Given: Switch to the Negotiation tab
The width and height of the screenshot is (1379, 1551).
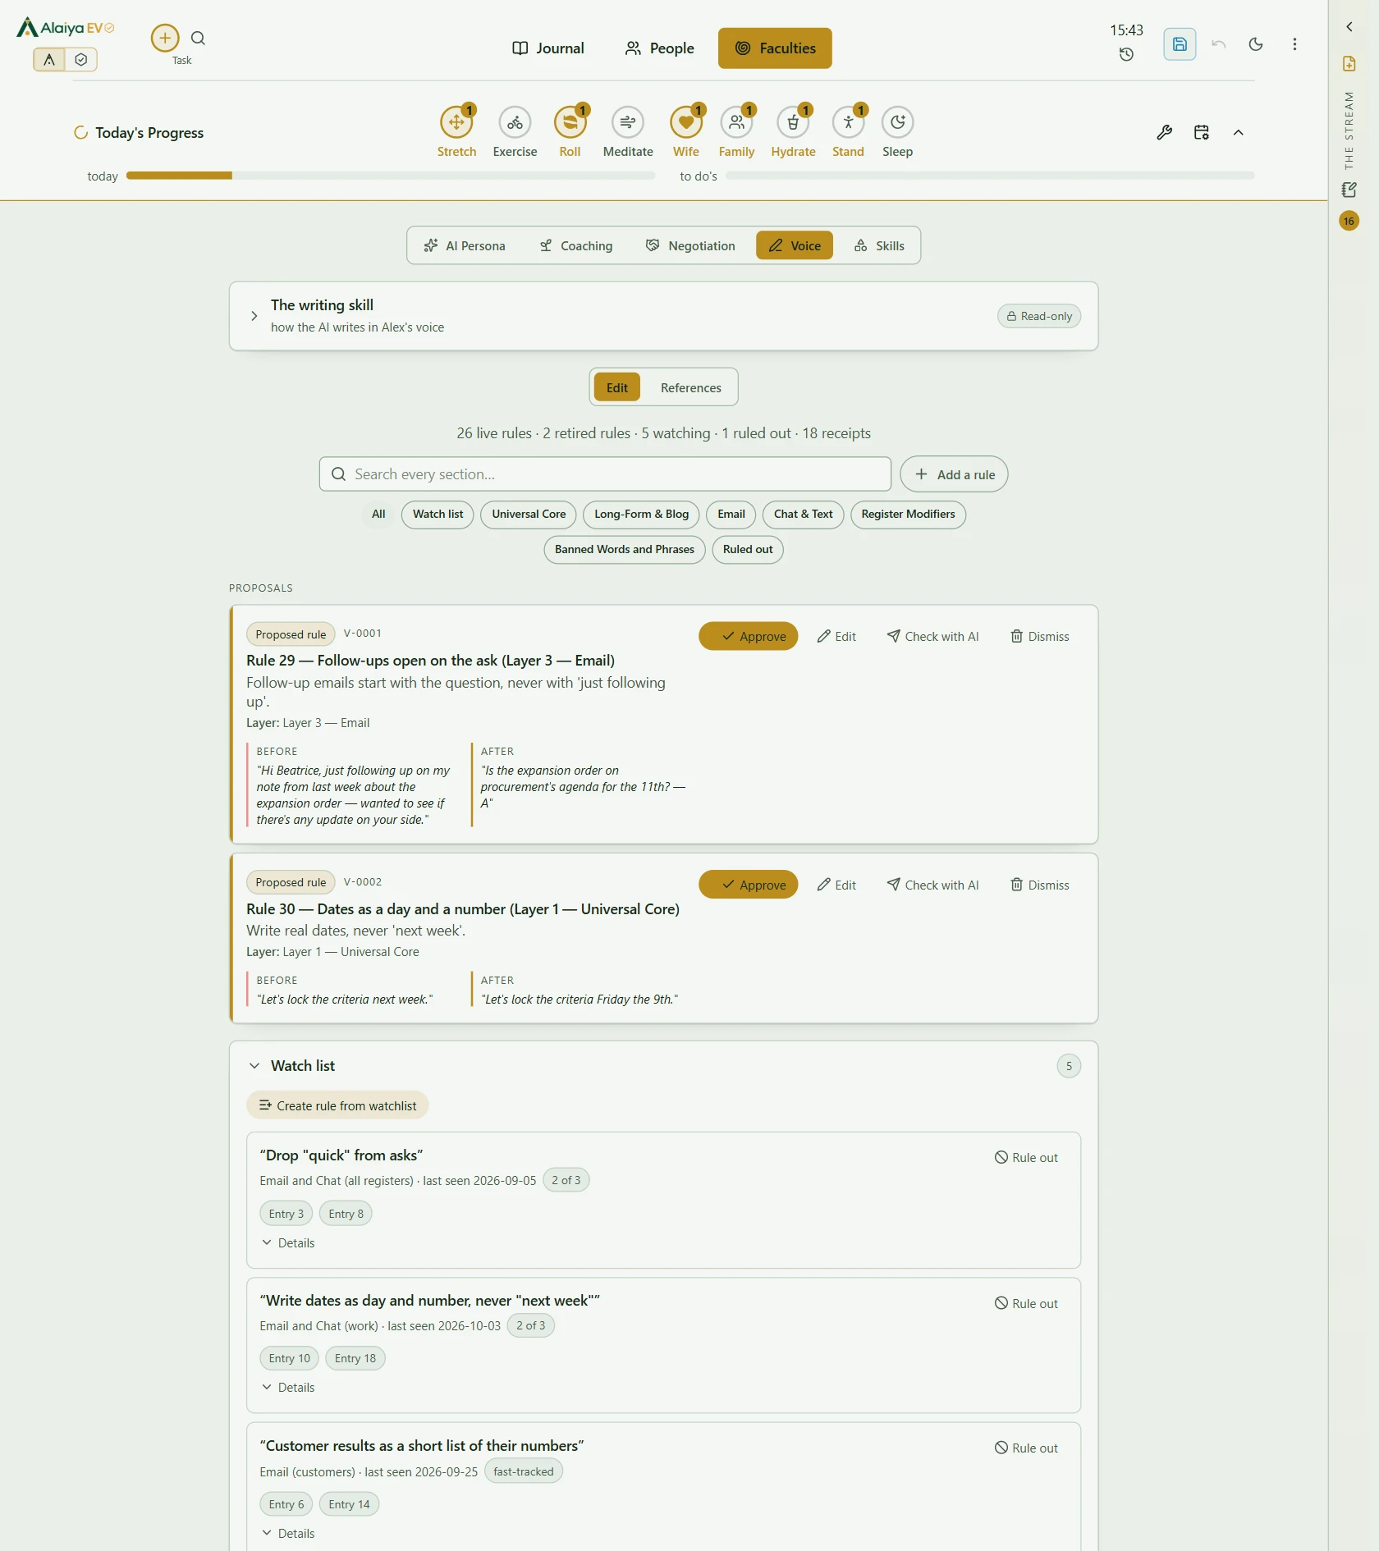Looking at the screenshot, I should [690, 245].
